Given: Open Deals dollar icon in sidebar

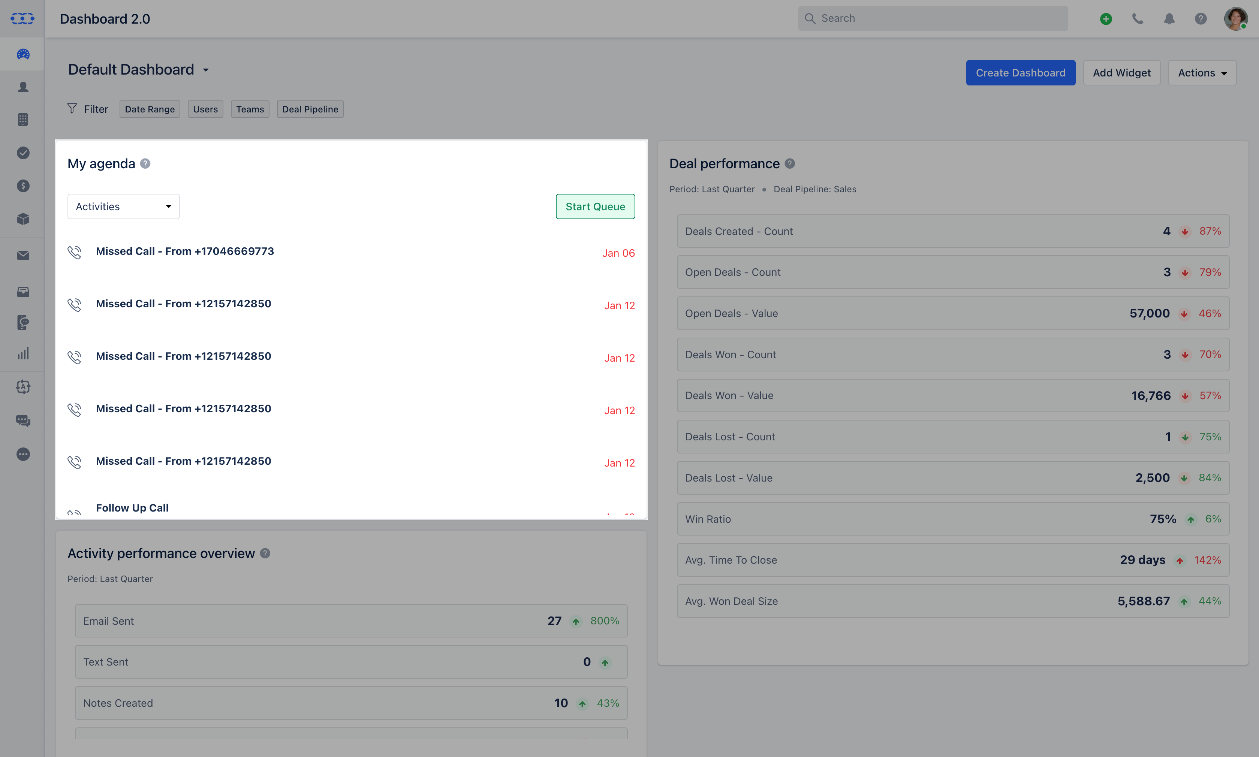Looking at the screenshot, I should 23,186.
